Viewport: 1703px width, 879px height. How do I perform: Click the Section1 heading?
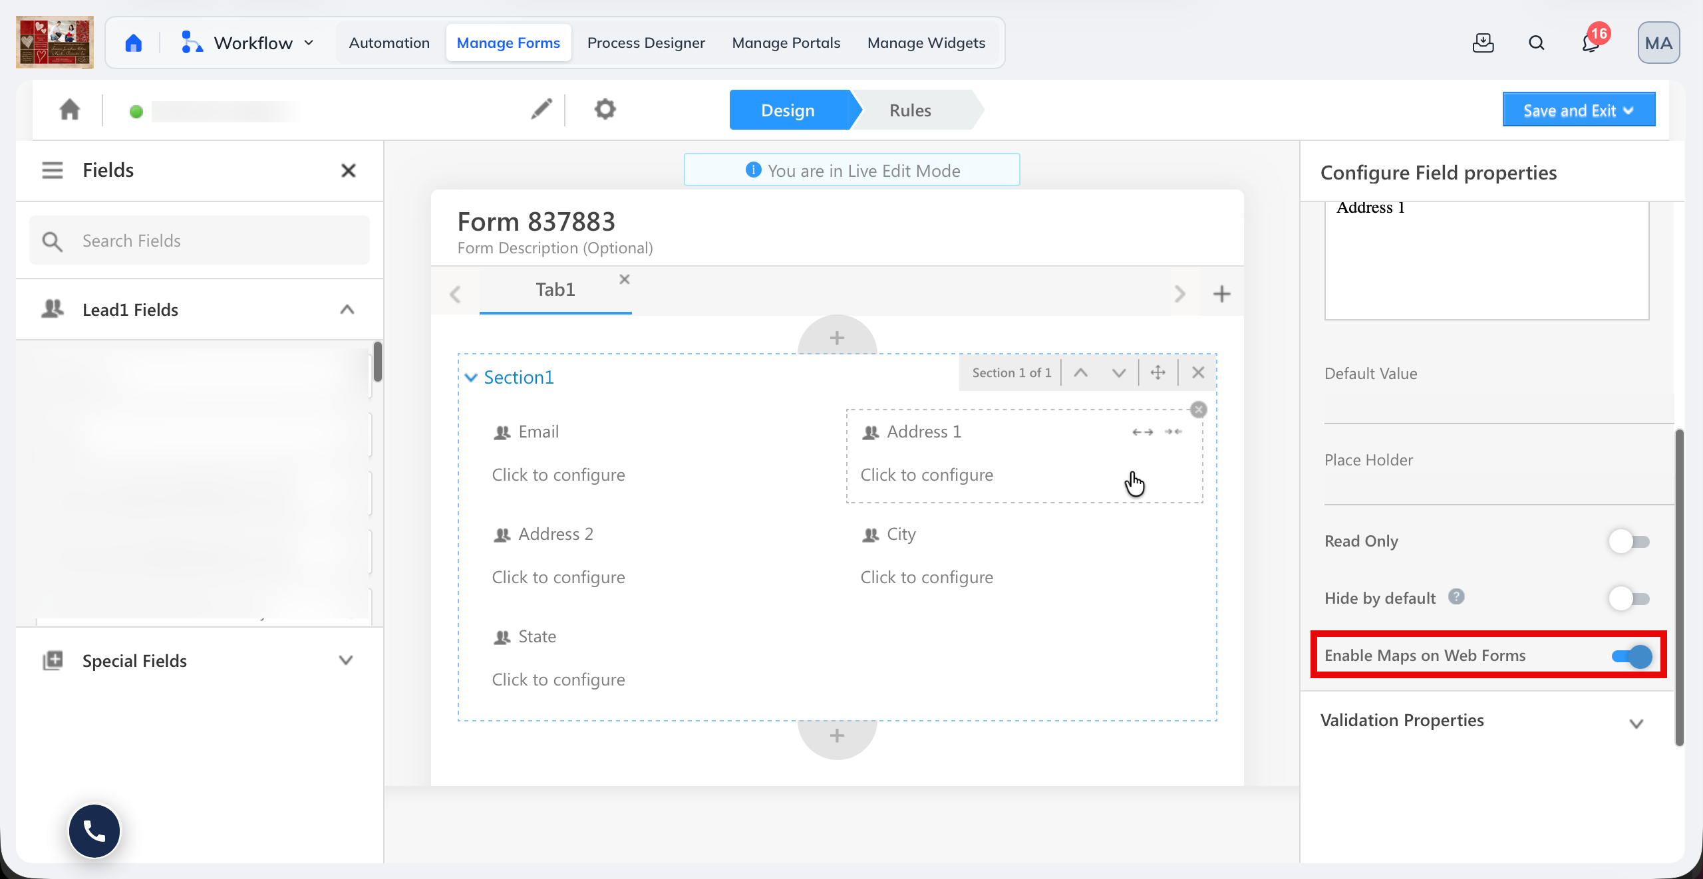(519, 378)
